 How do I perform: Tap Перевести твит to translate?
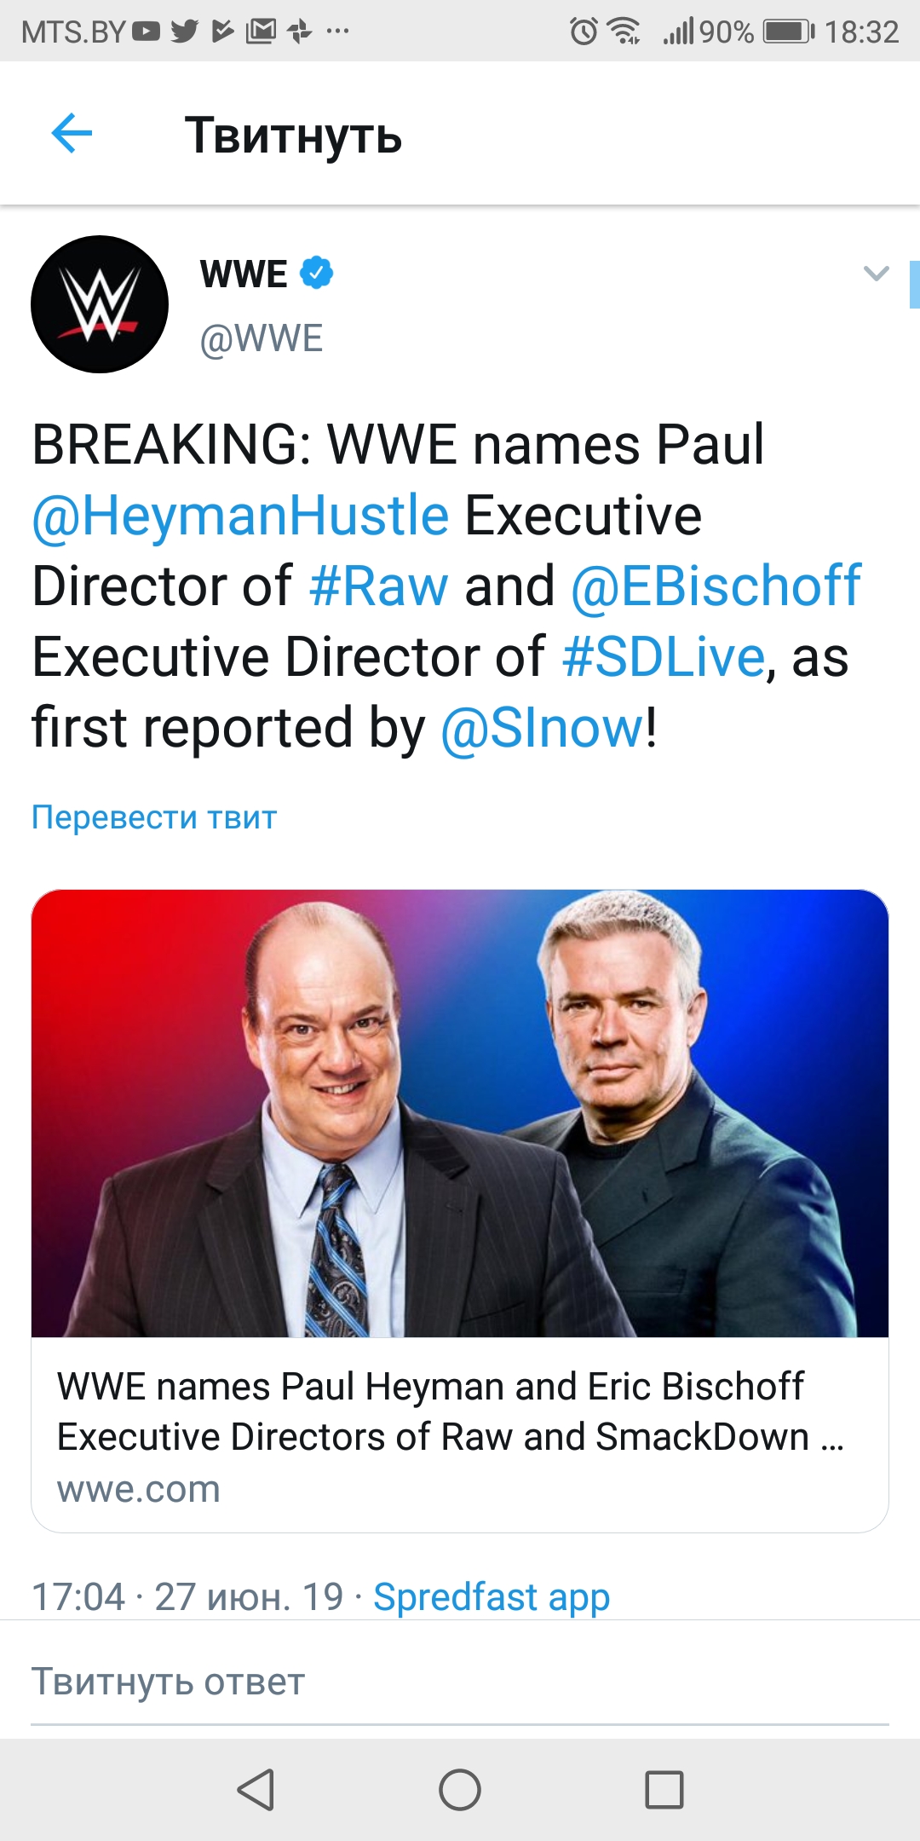[154, 817]
